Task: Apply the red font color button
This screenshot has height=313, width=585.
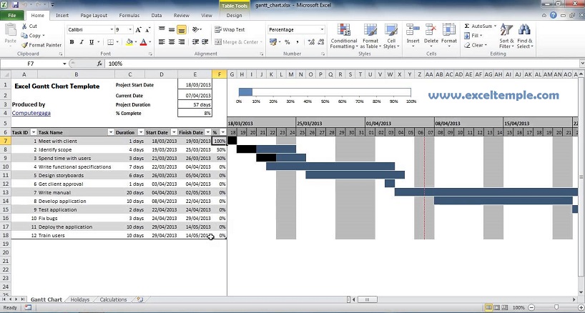Action: 143,42
